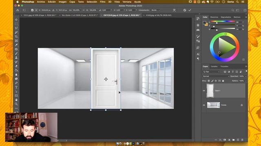Delete layer with trash icon
Screen dimensions: 261x146
pyautogui.click(x=242, y=140)
